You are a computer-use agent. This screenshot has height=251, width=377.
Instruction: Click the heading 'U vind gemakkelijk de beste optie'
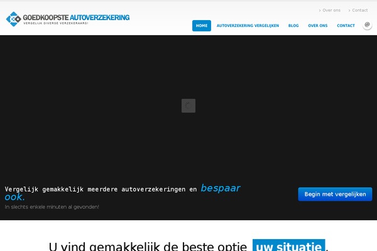pyautogui.click(x=148, y=246)
